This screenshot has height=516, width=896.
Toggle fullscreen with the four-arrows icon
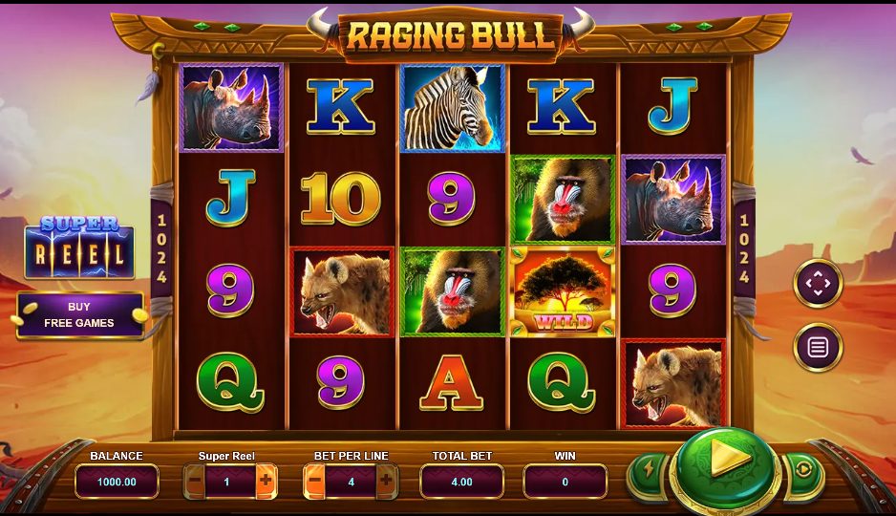(x=817, y=283)
